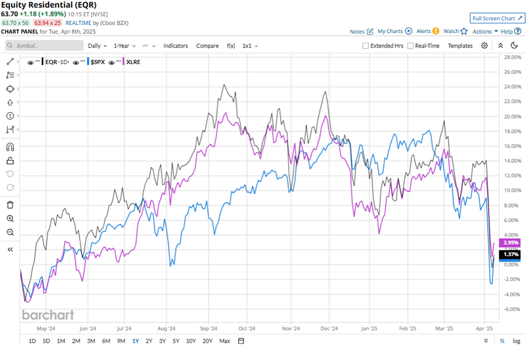The image size is (528, 345).
Task: Enable the Real-Time checkbox
Action: 410,46
